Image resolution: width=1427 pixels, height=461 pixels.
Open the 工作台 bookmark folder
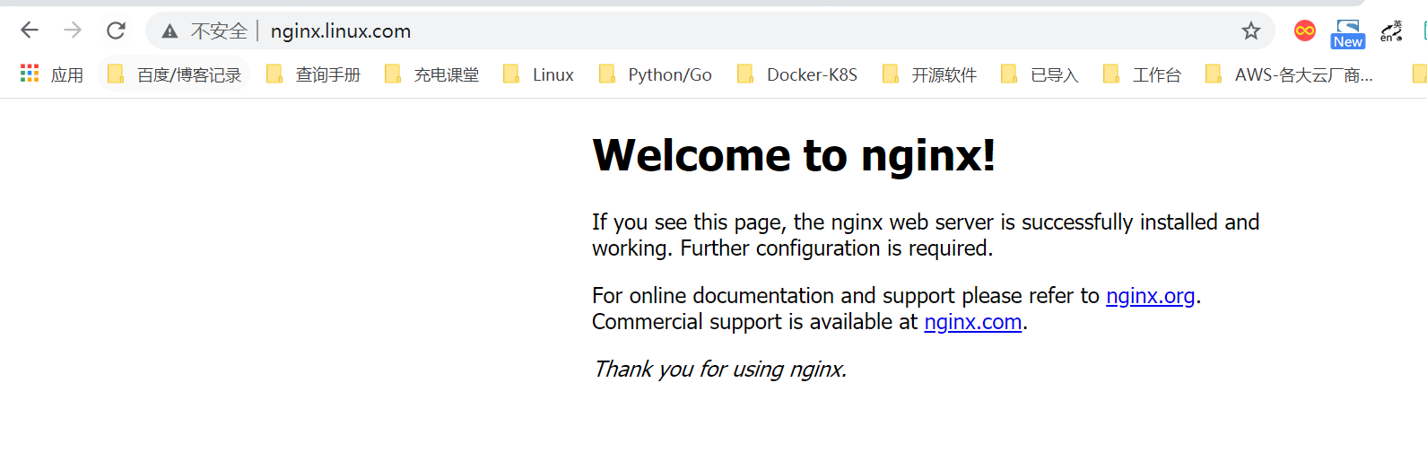tap(1143, 74)
